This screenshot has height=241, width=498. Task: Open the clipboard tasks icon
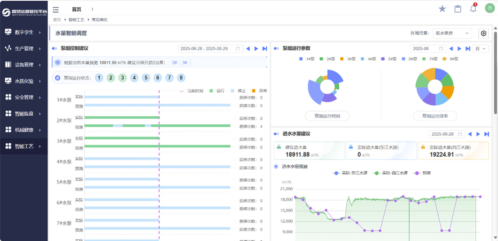click(458, 9)
